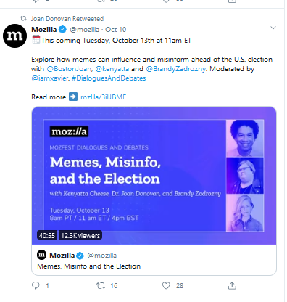Reply to the Mozilla tweet

[x=36, y=285]
